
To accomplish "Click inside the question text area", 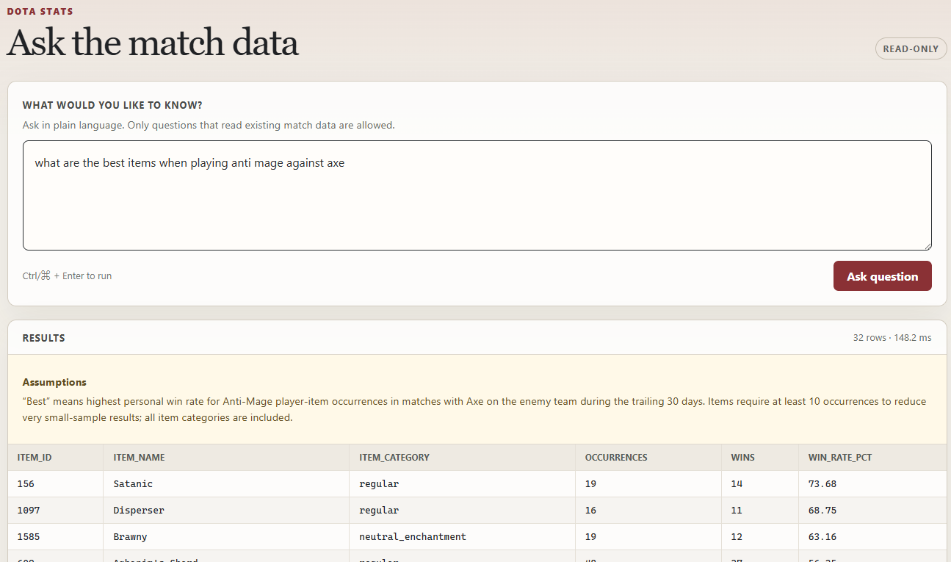I will click(x=477, y=195).
